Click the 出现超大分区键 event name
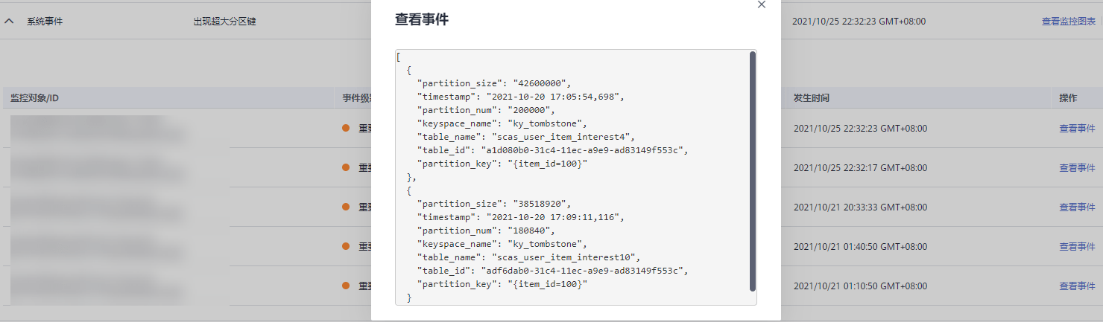The image size is (1103, 322). 224,22
